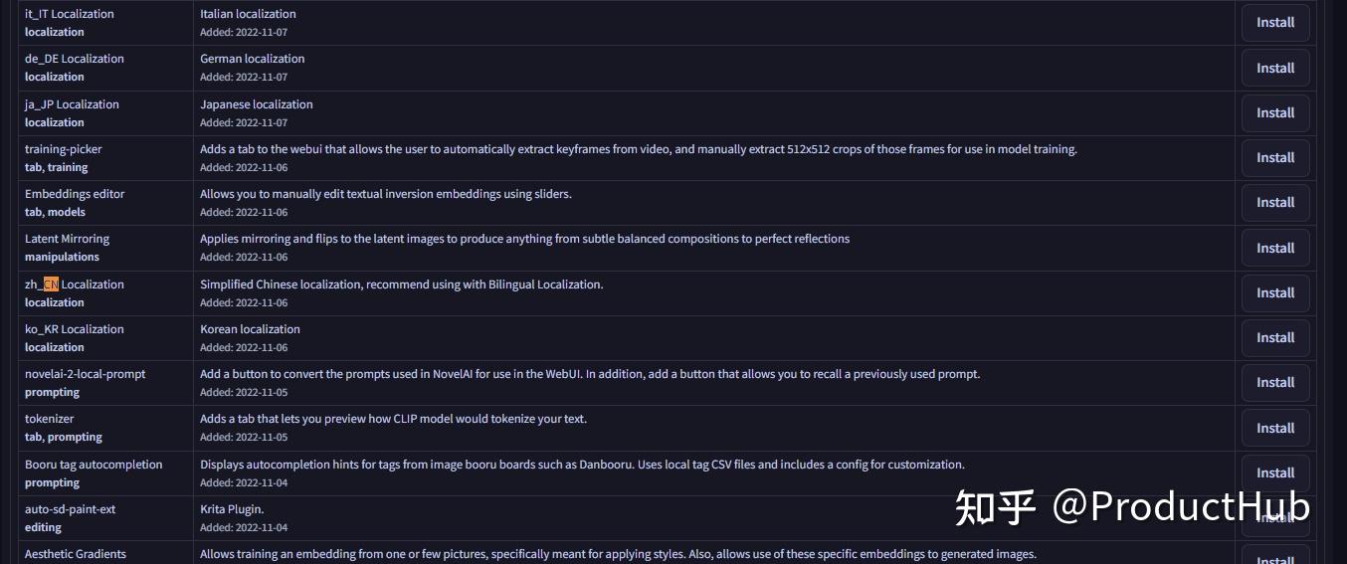
Task: Click the Latent Mirroring extension name
Action: (67, 239)
